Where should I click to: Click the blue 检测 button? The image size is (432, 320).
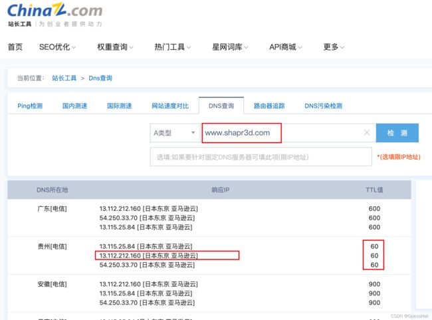397,133
